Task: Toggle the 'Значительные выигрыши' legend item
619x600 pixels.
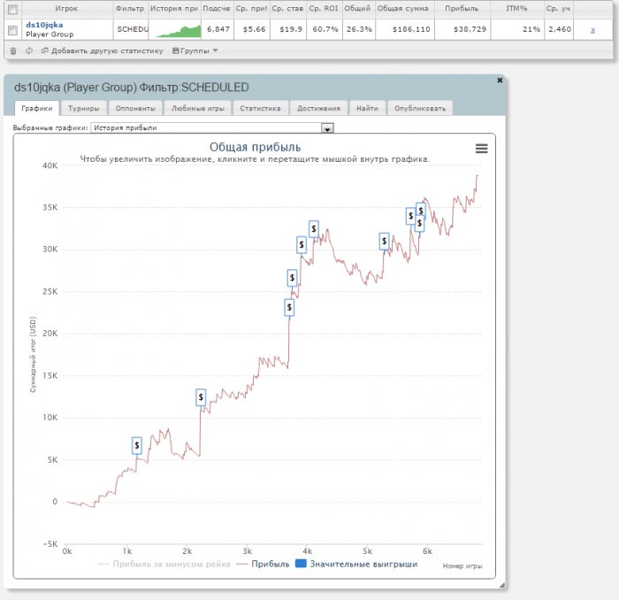Action: point(356,564)
